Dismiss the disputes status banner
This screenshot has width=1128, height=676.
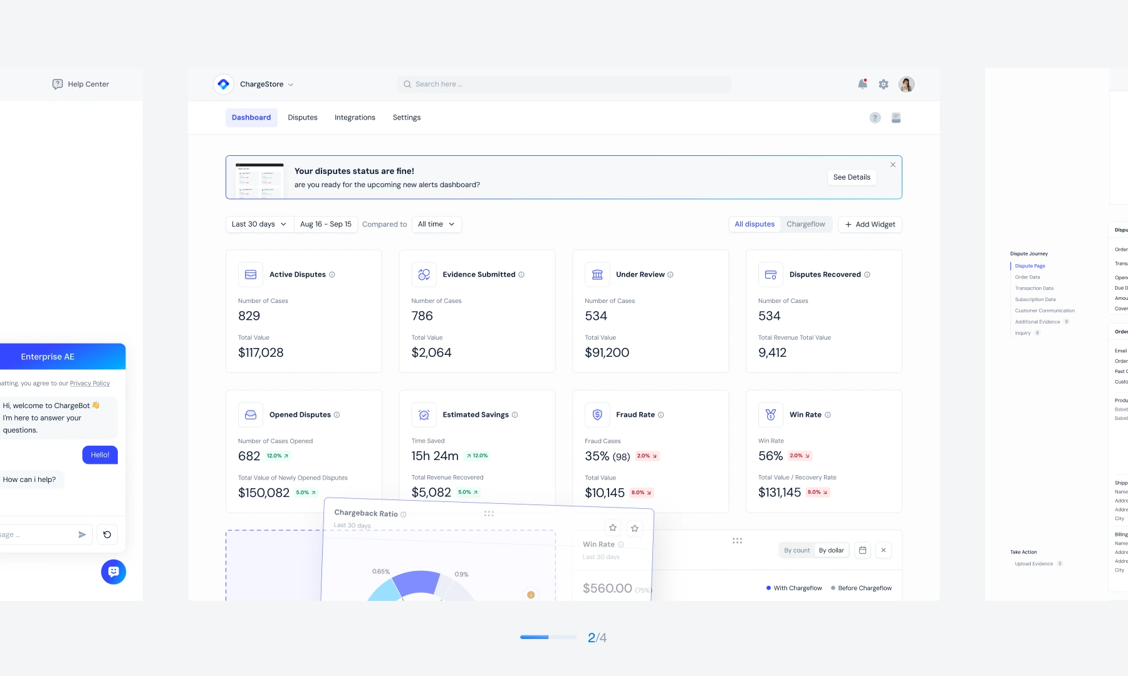point(893,165)
